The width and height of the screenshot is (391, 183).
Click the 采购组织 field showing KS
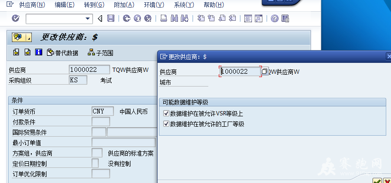click(x=78, y=80)
